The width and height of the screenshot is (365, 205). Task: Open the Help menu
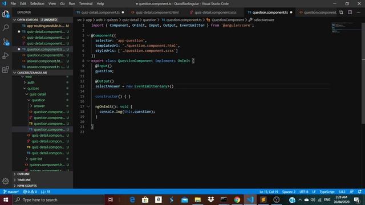tap(100, 3)
